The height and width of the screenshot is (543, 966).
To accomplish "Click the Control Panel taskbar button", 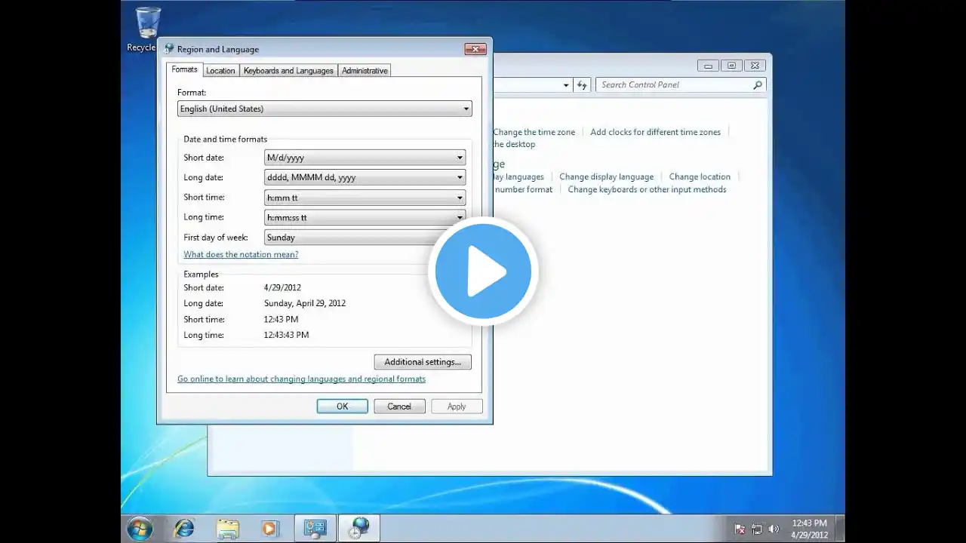I will 315,528.
